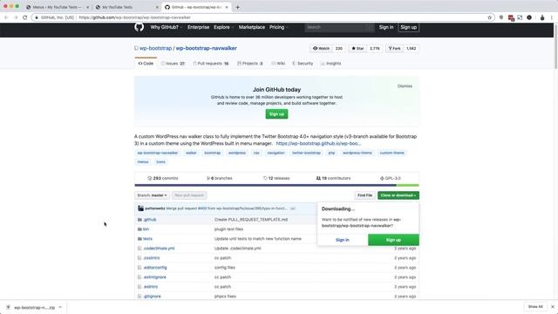Select the Issues tab
This screenshot has width=558, height=314.
coord(173,64)
